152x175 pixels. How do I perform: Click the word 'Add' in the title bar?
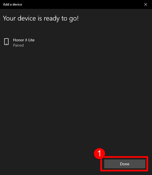click(x=6, y=4)
